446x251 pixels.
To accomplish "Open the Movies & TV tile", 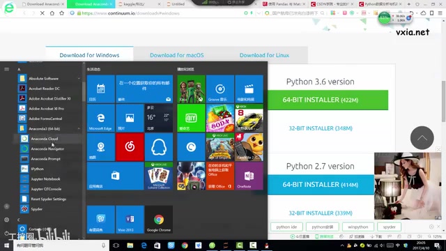I will (249, 89).
